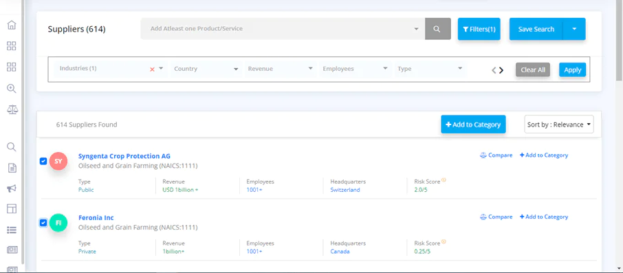This screenshot has height=273, width=623.
Task: Open Syngenta Crop Protection AG link
Action: [x=124, y=156]
